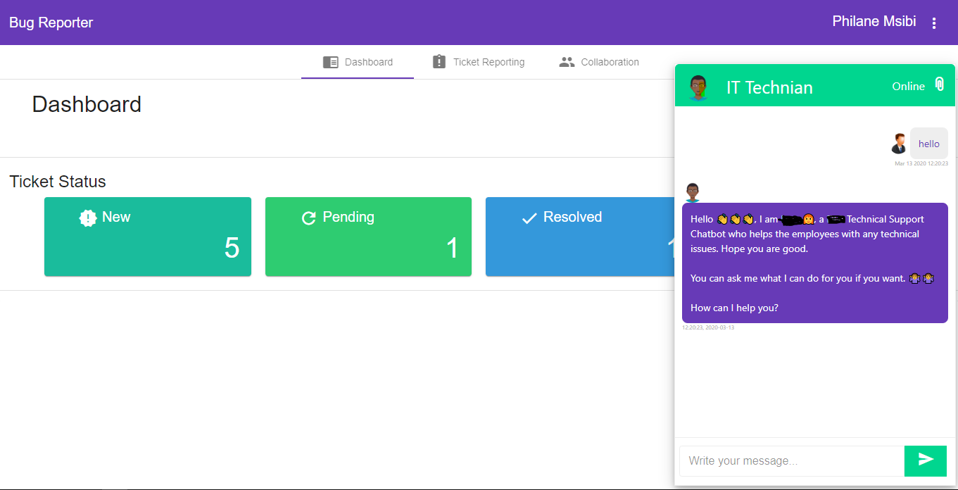Click the New ticket status card
The height and width of the screenshot is (490, 958).
click(x=148, y=237)
